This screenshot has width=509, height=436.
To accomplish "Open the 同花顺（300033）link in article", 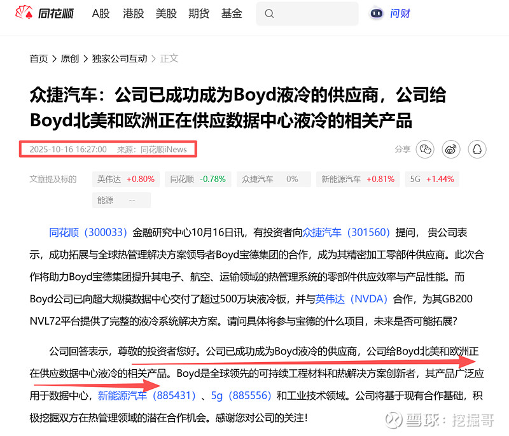I will (x=88, y=232).
